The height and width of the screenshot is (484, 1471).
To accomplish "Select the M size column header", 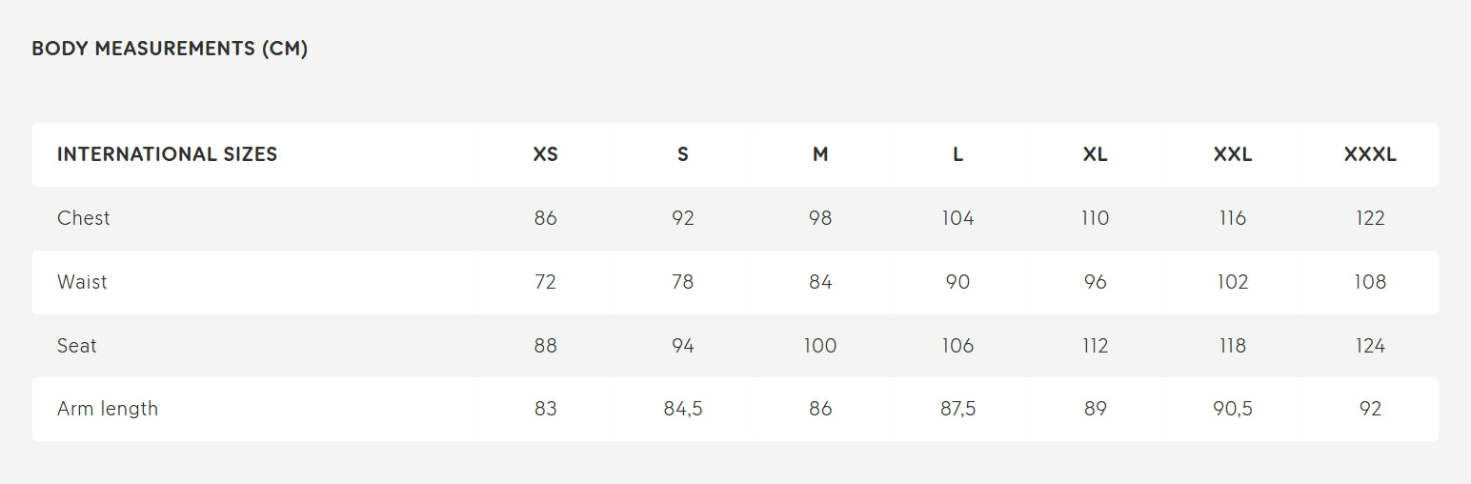I will click(820, 154).
